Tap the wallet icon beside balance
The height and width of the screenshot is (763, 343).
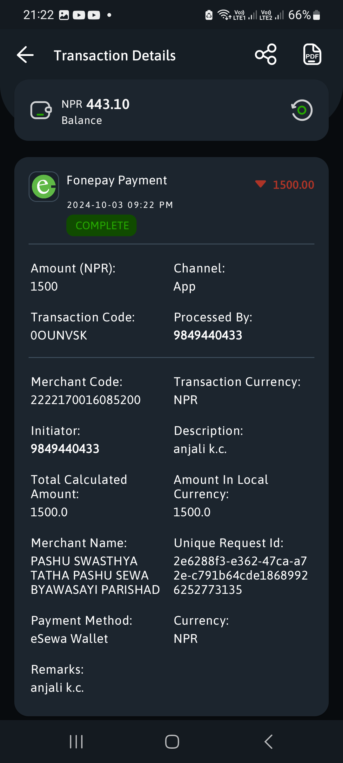41,110
